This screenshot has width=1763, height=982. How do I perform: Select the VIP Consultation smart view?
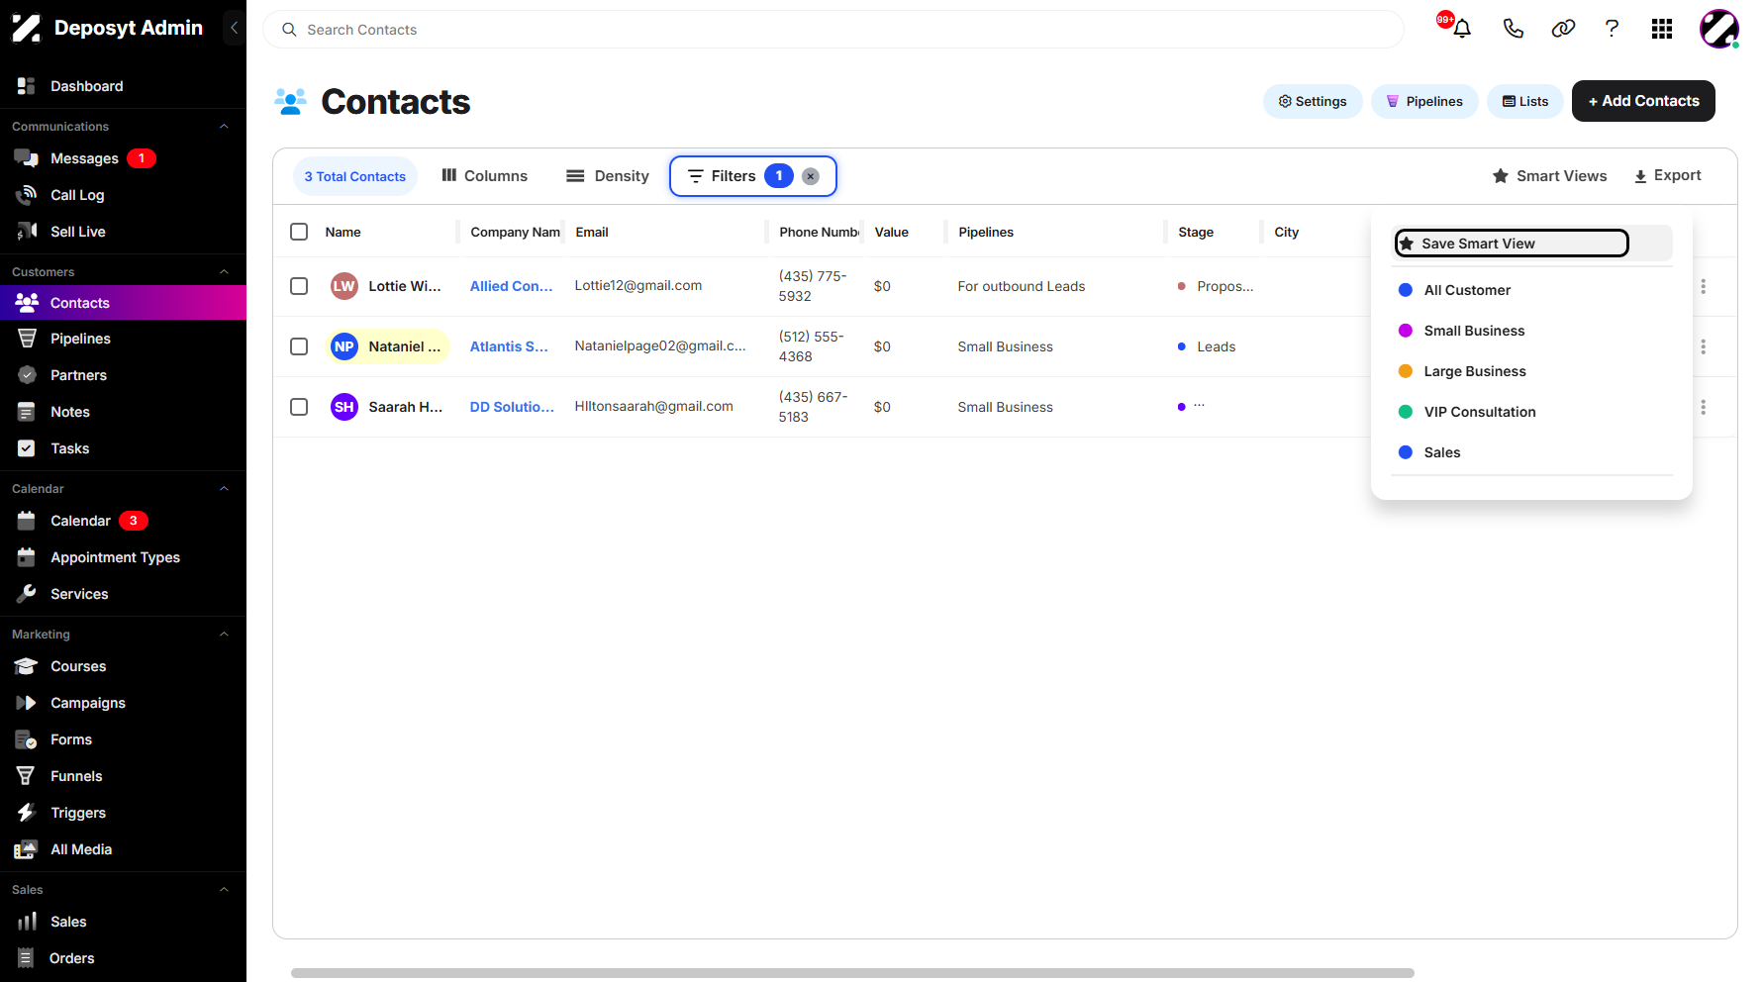click(x=1480, y=412)
